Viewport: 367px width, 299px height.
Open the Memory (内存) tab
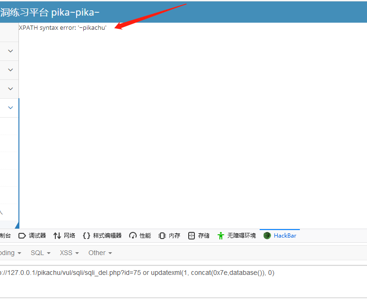[169, 235]
